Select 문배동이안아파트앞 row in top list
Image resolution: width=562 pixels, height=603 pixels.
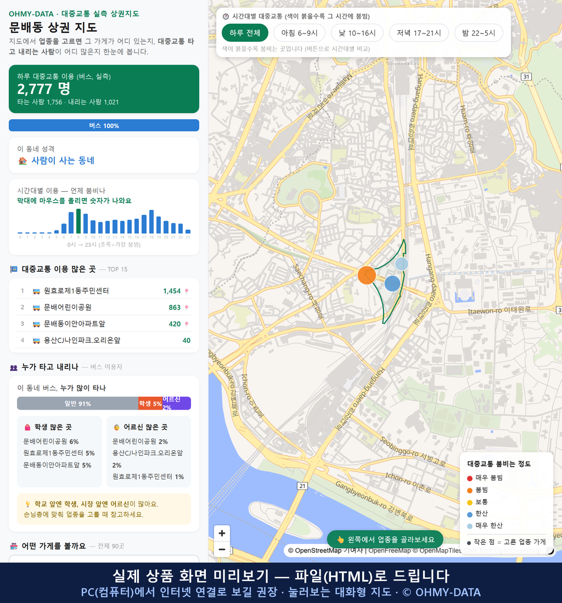point(104,324)
